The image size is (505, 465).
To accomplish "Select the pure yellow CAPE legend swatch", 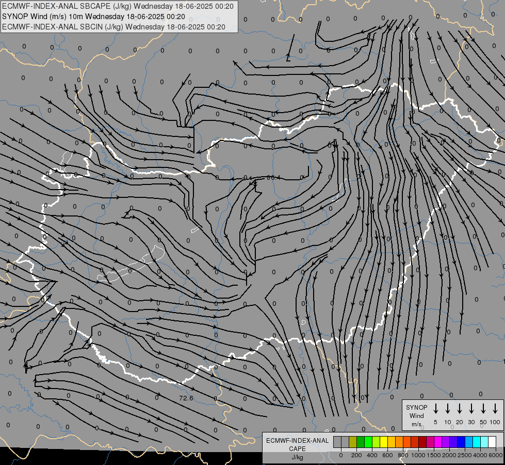I will click(x=384, y=442).
